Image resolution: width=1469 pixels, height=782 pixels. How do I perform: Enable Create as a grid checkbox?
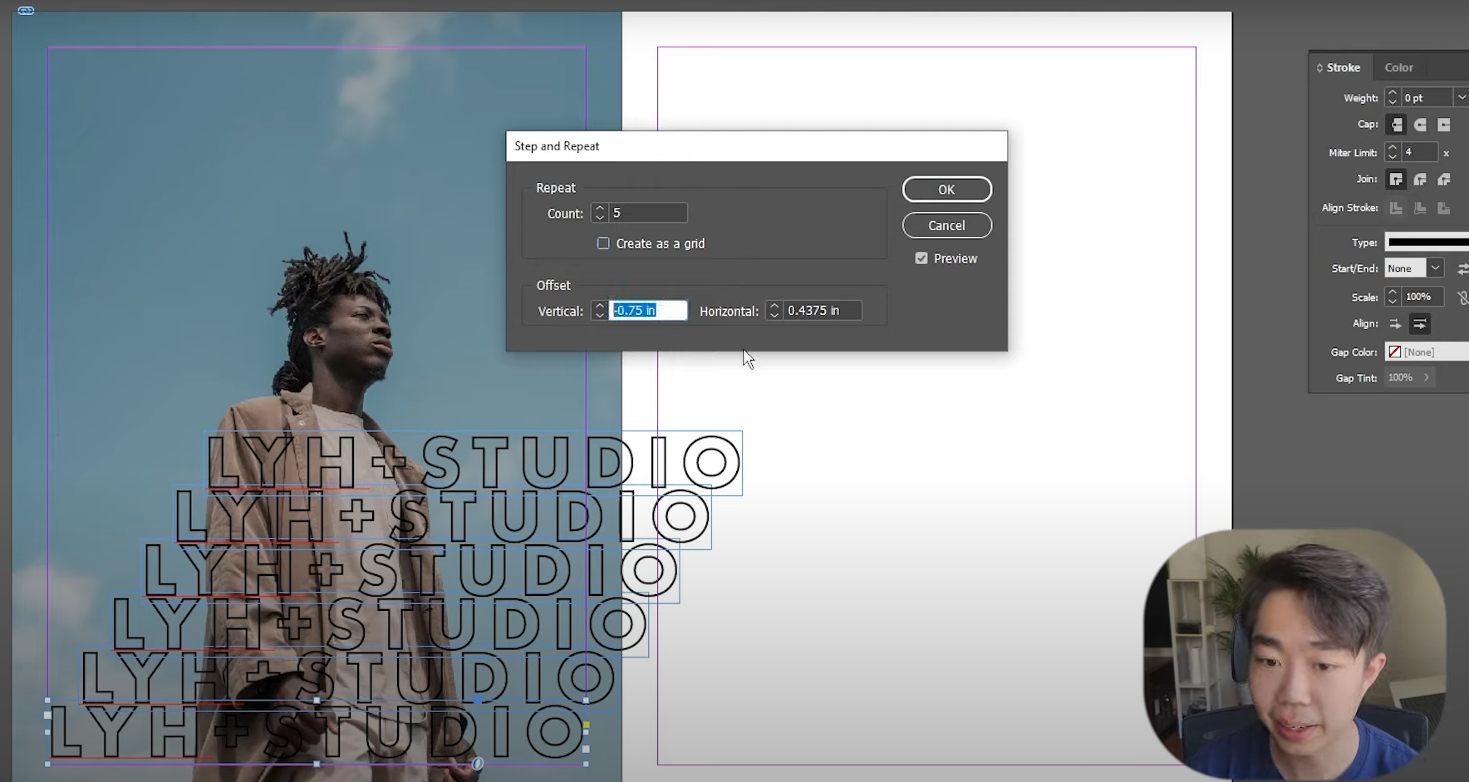point(603,243)
